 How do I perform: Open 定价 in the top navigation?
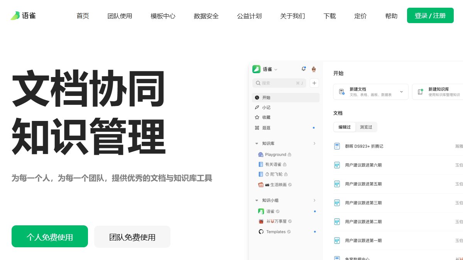360,16
